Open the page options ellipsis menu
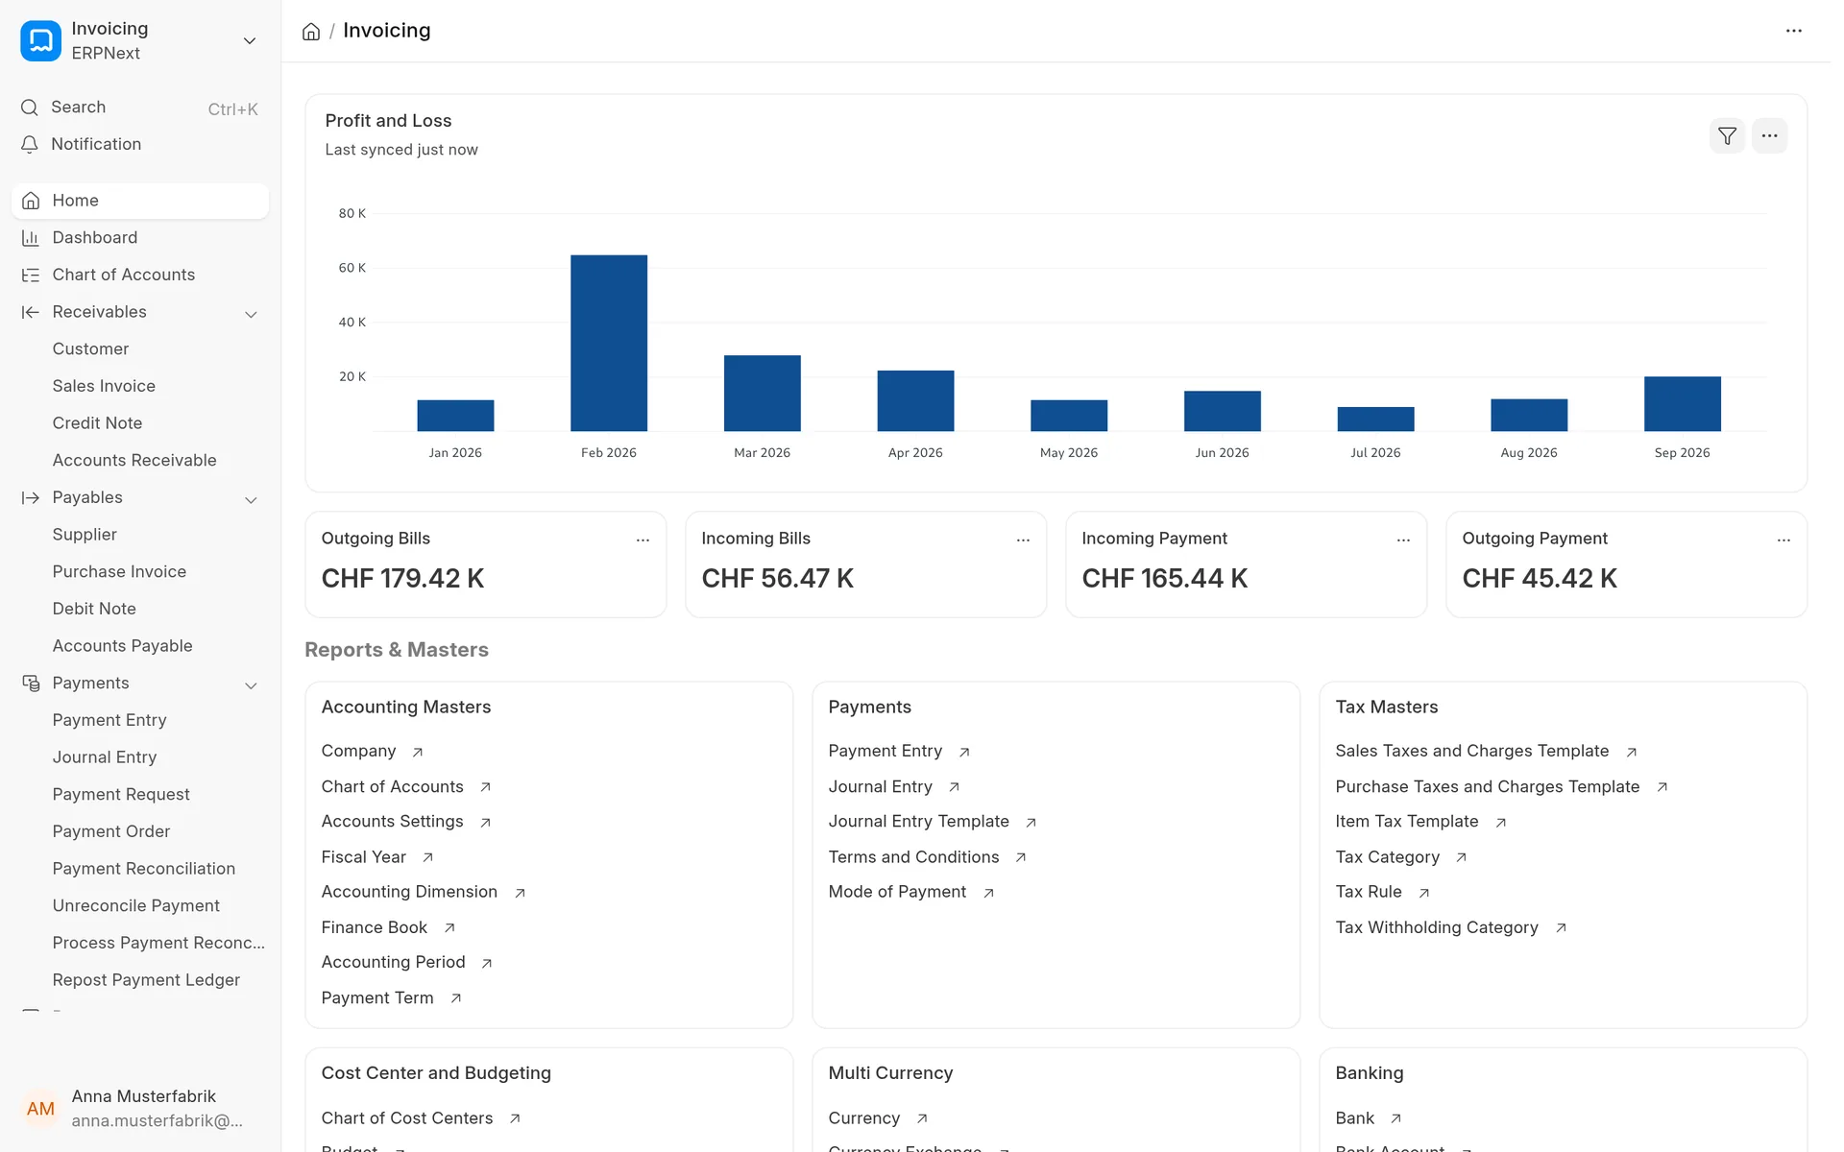Viewport: 1844px width, 1152px height. tap(1793, 31)
